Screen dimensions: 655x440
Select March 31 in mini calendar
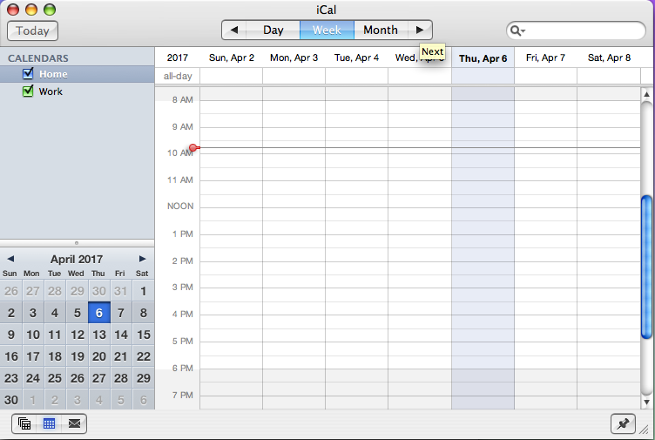[121, 291]
